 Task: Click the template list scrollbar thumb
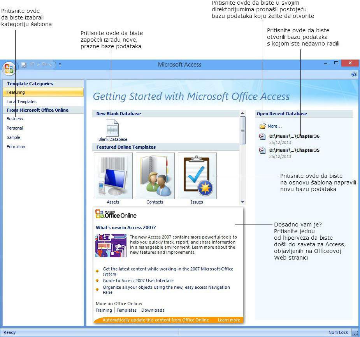pyautogui.click(x=242, y=130)
